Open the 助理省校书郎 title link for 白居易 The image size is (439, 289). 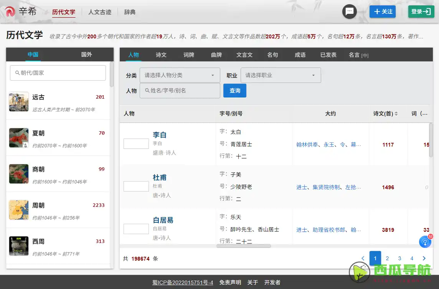[329, 230]
